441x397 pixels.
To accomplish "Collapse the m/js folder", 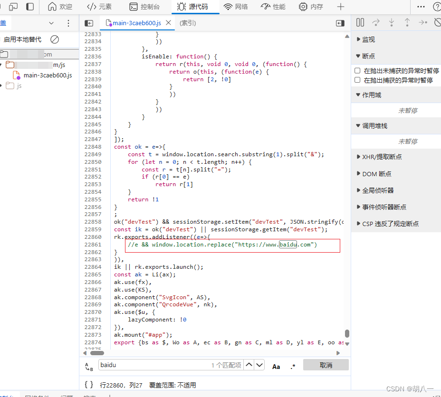I will (x=1, y=65).
